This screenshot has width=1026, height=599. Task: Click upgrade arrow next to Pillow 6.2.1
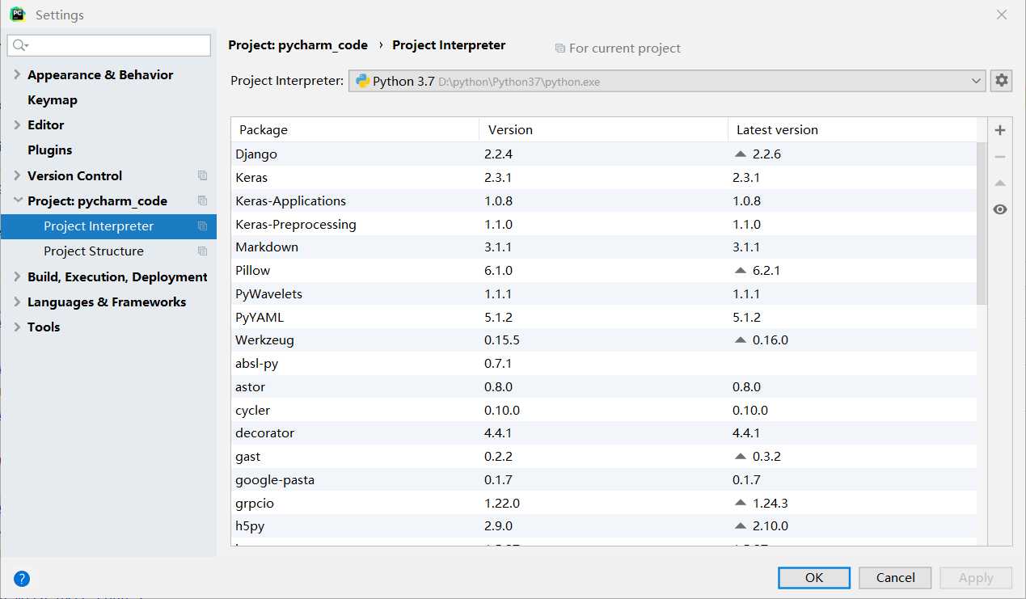click(741, 270)
